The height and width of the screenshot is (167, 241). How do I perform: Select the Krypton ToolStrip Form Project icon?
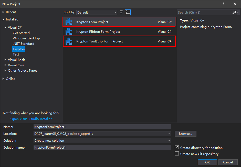tap(69, 41)
